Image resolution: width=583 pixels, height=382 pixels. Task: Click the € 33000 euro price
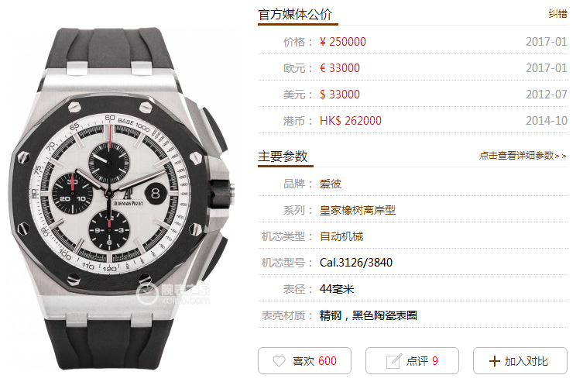click(340, 68)
